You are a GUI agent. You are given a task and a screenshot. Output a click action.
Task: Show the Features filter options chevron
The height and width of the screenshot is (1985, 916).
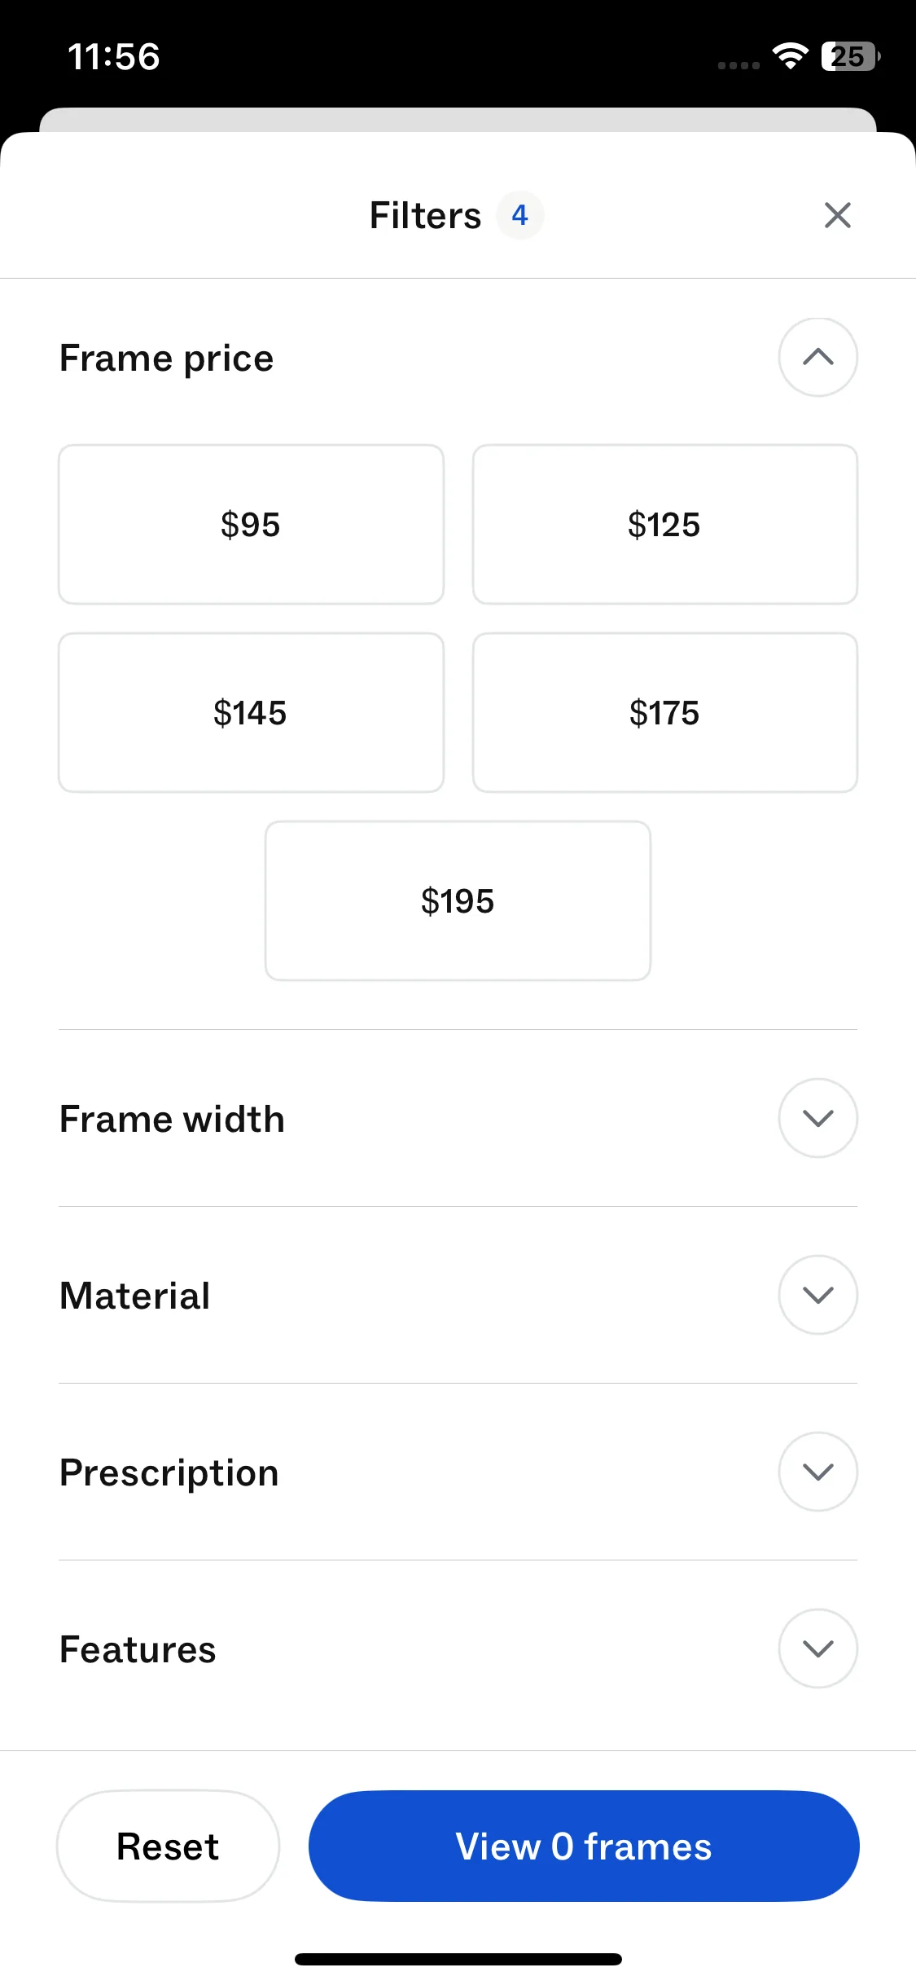[817, 1648]
